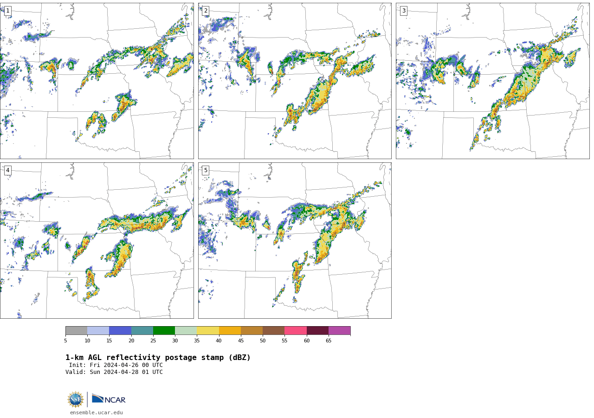Click the gray 5-10 dBZ swatch

pyautogui.click(x=76, y=330)
